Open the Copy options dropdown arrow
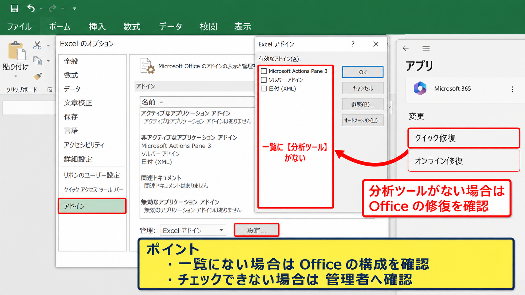The image size is (525, 295). point(48,61)
